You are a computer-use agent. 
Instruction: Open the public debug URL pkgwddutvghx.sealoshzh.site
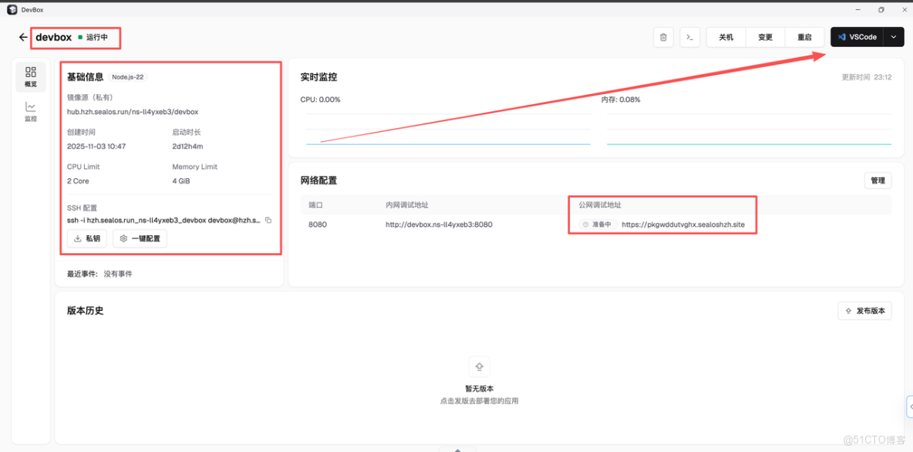[685, 224]
